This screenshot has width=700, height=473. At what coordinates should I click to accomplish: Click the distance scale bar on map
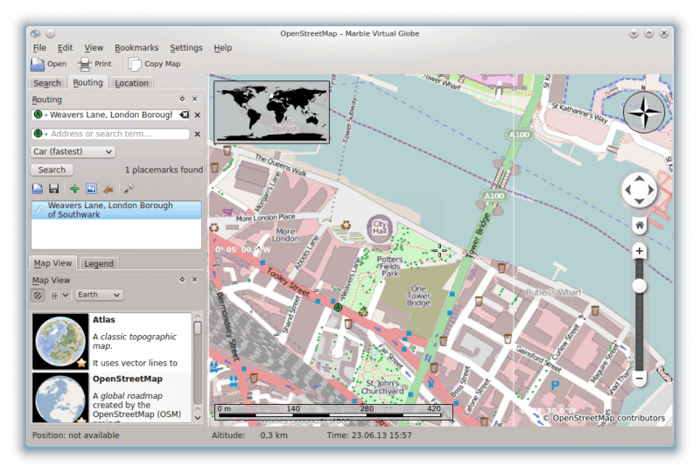coord(333,412)
